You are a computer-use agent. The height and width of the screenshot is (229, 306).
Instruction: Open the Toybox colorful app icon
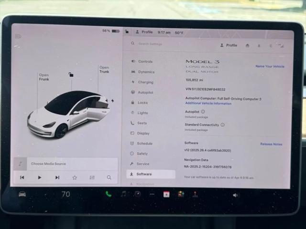point(181,194)
